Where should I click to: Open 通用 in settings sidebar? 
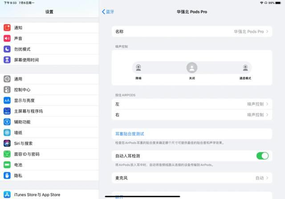[18, 79]
